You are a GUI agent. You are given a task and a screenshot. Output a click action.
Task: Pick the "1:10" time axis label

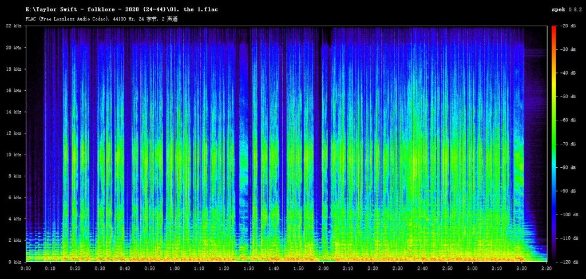tap(200, 268)
